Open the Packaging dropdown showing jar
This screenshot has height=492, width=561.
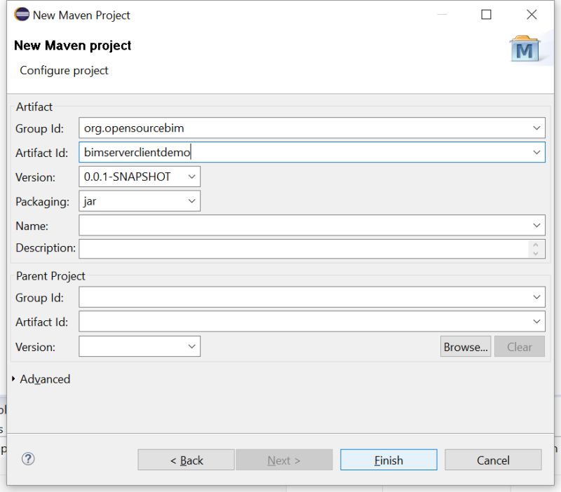pyautogui.click(x=191, y=201)
